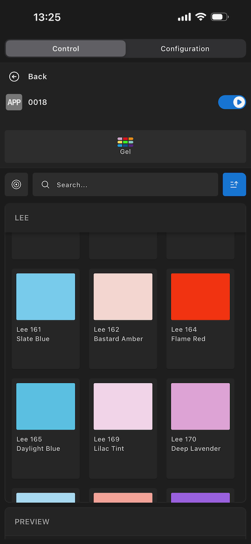
Task: Click the Lilac Tint label text
Action: click(x=109, y=448)
